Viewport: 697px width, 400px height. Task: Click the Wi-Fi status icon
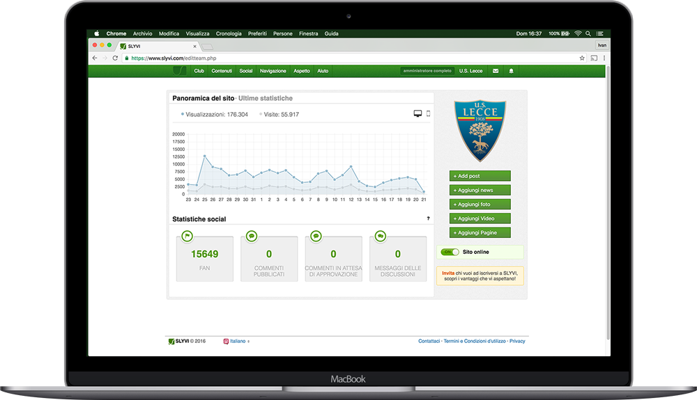578,33
